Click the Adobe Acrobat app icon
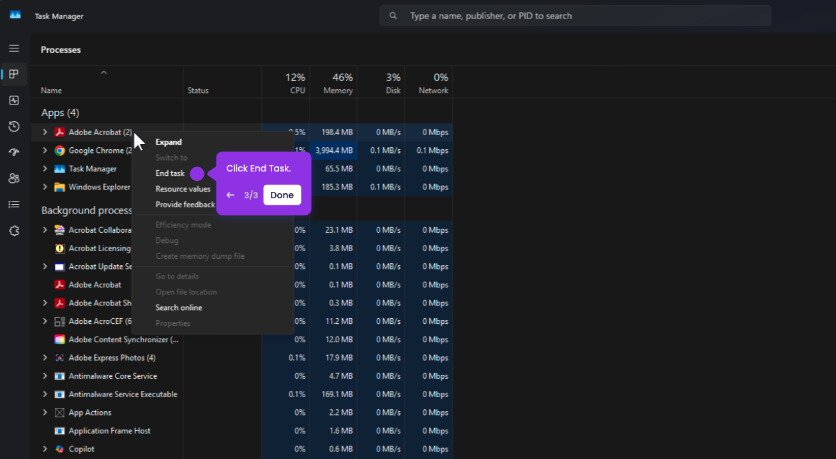This screenshot has width=836, height=459. 59,133
